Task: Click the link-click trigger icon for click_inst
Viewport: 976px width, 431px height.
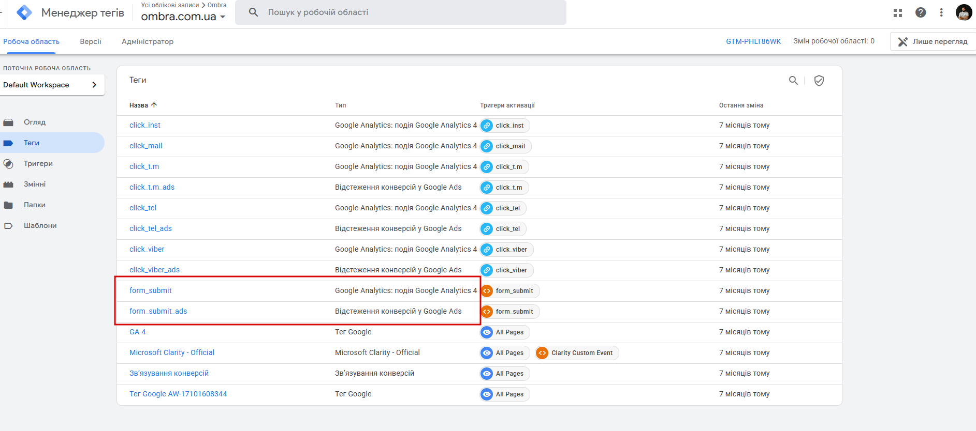Action: (x=487, y=126)
